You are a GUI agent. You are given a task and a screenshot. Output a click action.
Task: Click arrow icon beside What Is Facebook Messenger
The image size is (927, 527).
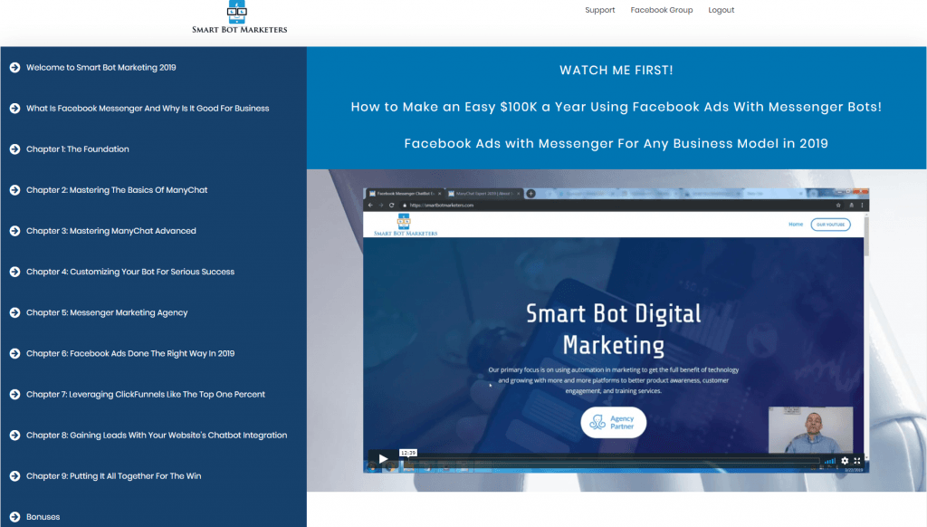[14, 109]
